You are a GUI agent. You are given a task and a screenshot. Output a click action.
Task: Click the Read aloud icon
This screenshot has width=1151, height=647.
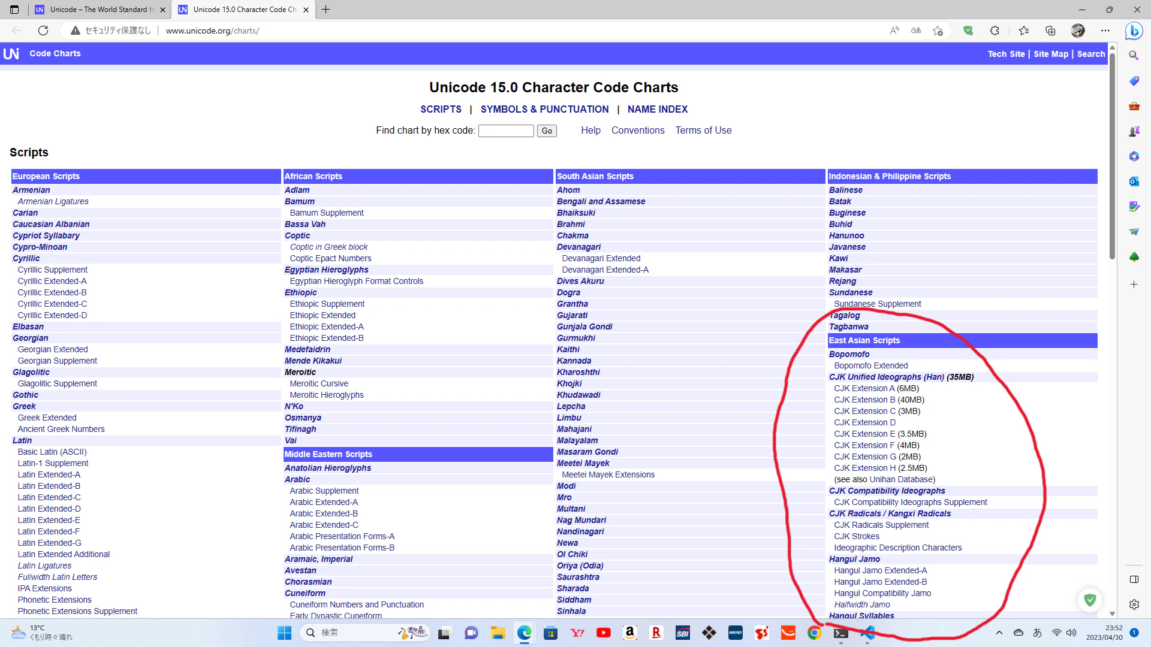(894, 31)
